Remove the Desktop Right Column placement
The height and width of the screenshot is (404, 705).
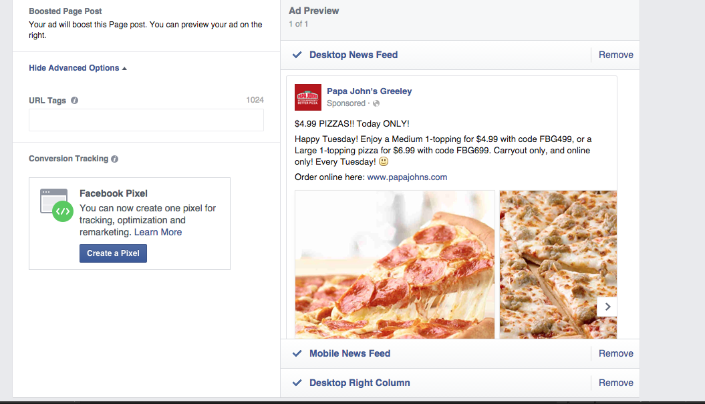(615, 383)
